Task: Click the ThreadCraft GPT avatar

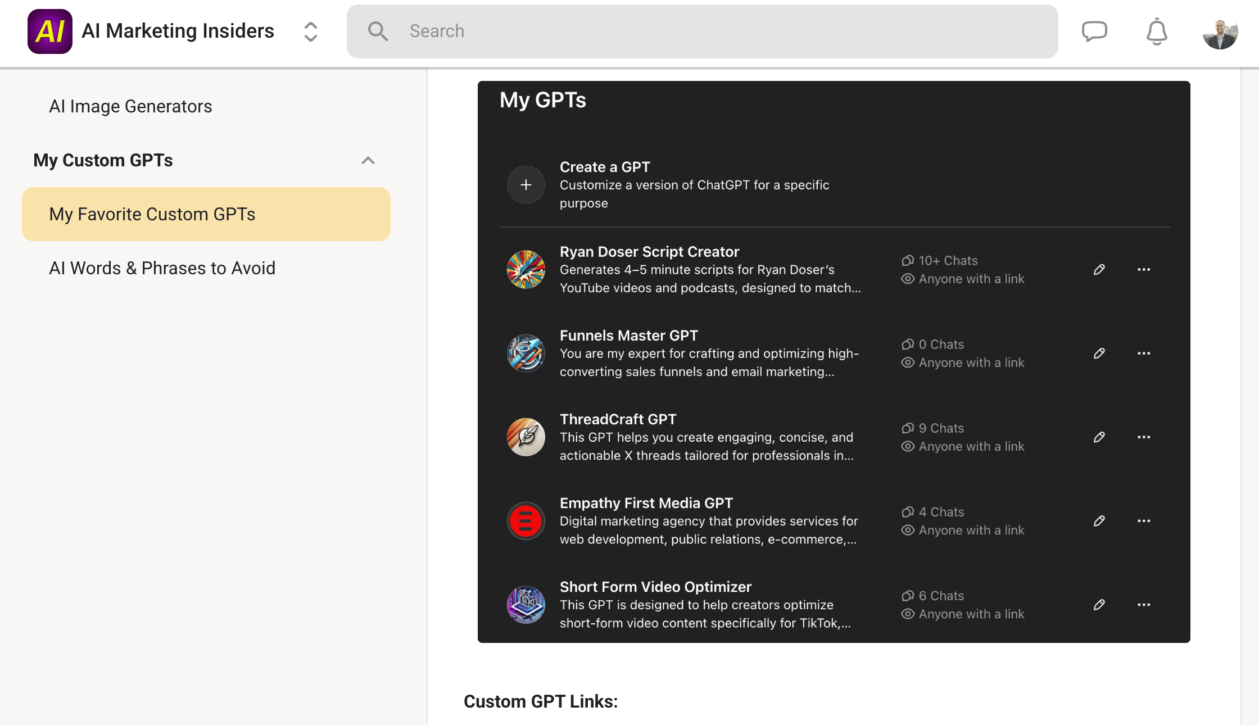Action: 526,437
